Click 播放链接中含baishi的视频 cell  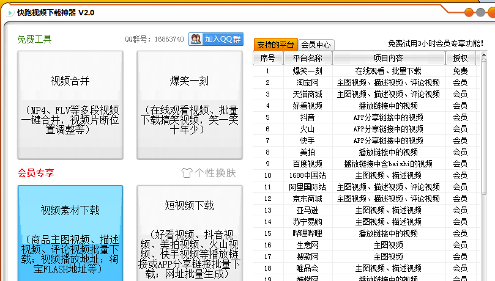pyautogui.click(x=389, y=164)
